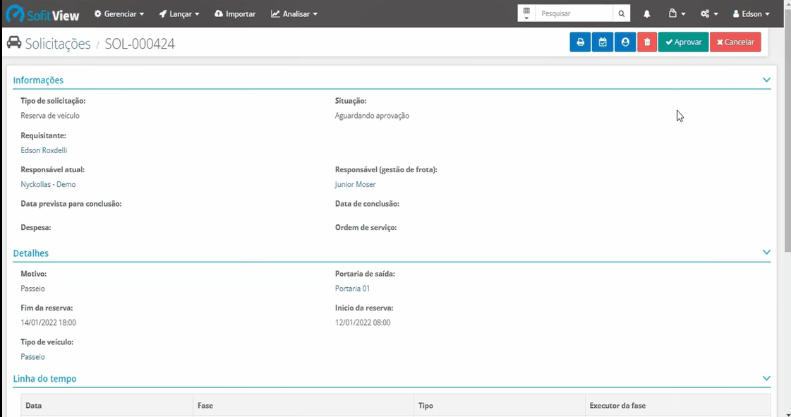Click the Motivo value 'Passeio'
This screenshot has height=417, width=791.
point(32,289)
